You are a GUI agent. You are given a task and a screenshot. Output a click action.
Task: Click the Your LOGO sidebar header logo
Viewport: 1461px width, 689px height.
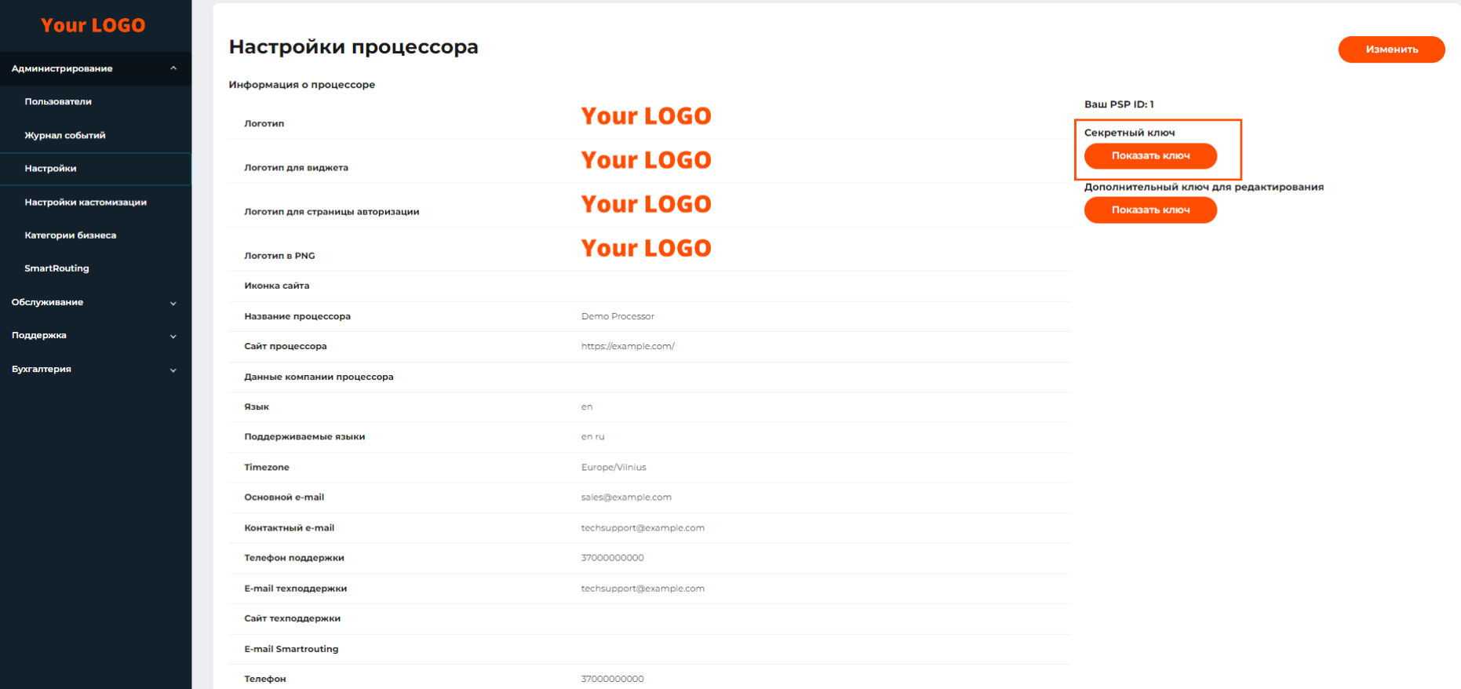coord(93,25)
